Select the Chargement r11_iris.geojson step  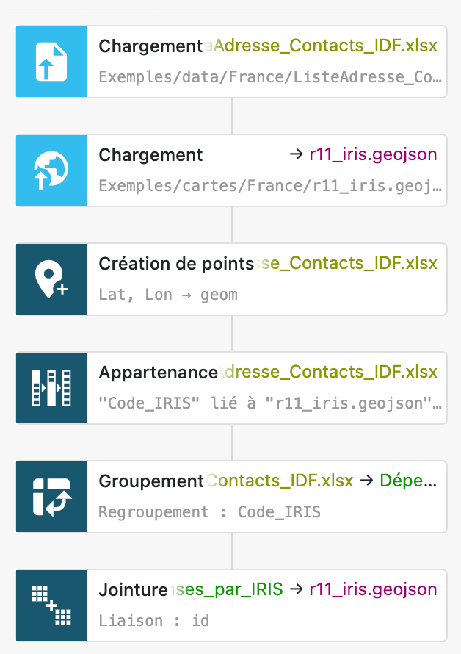point(231,170)
